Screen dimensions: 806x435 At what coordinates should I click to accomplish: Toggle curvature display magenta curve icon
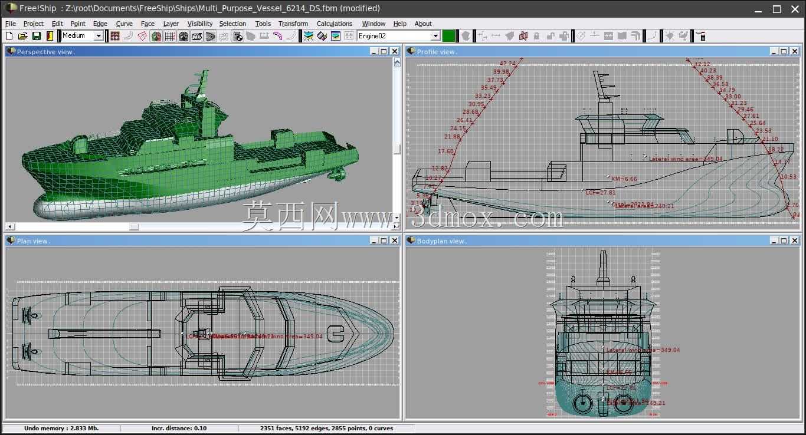[277, 36]
